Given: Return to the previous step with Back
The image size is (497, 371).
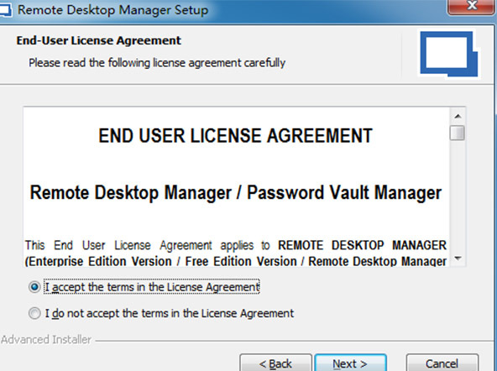Looking at the screenshot, I should click(x=275, y=363).
